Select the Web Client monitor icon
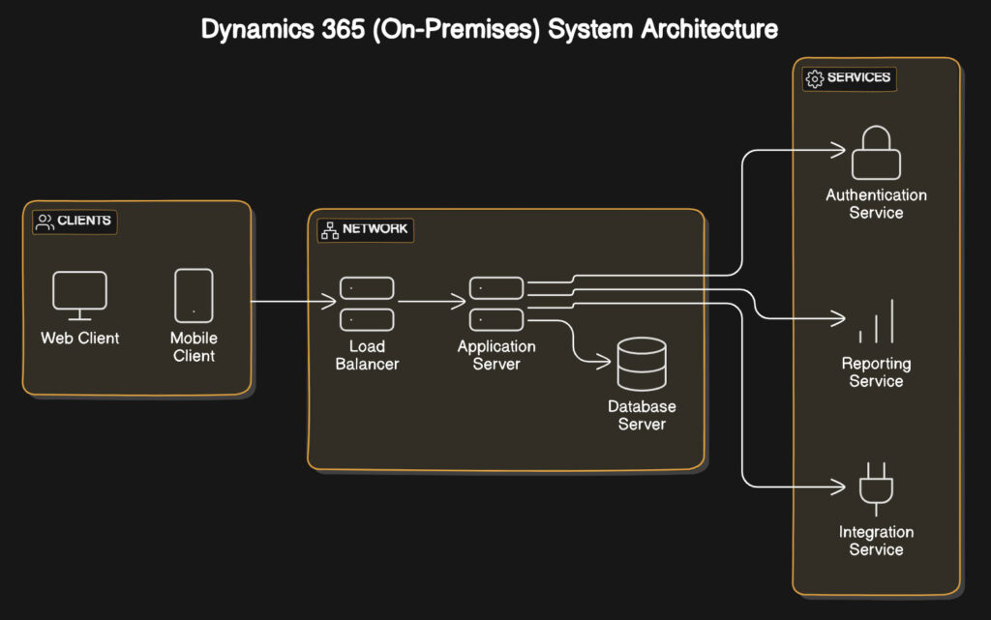991x620 pixels. pyautogui.click(x=78, y=290)
